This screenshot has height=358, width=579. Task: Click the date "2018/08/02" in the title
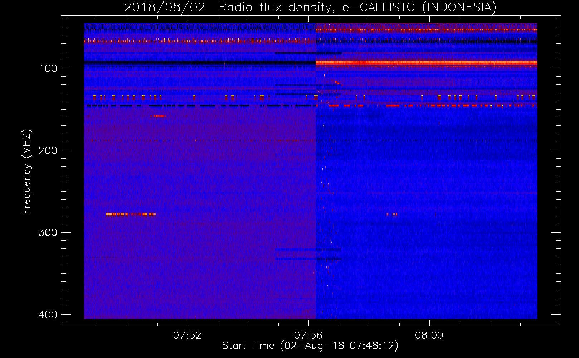pyautogui.click(x=165, y=7)
